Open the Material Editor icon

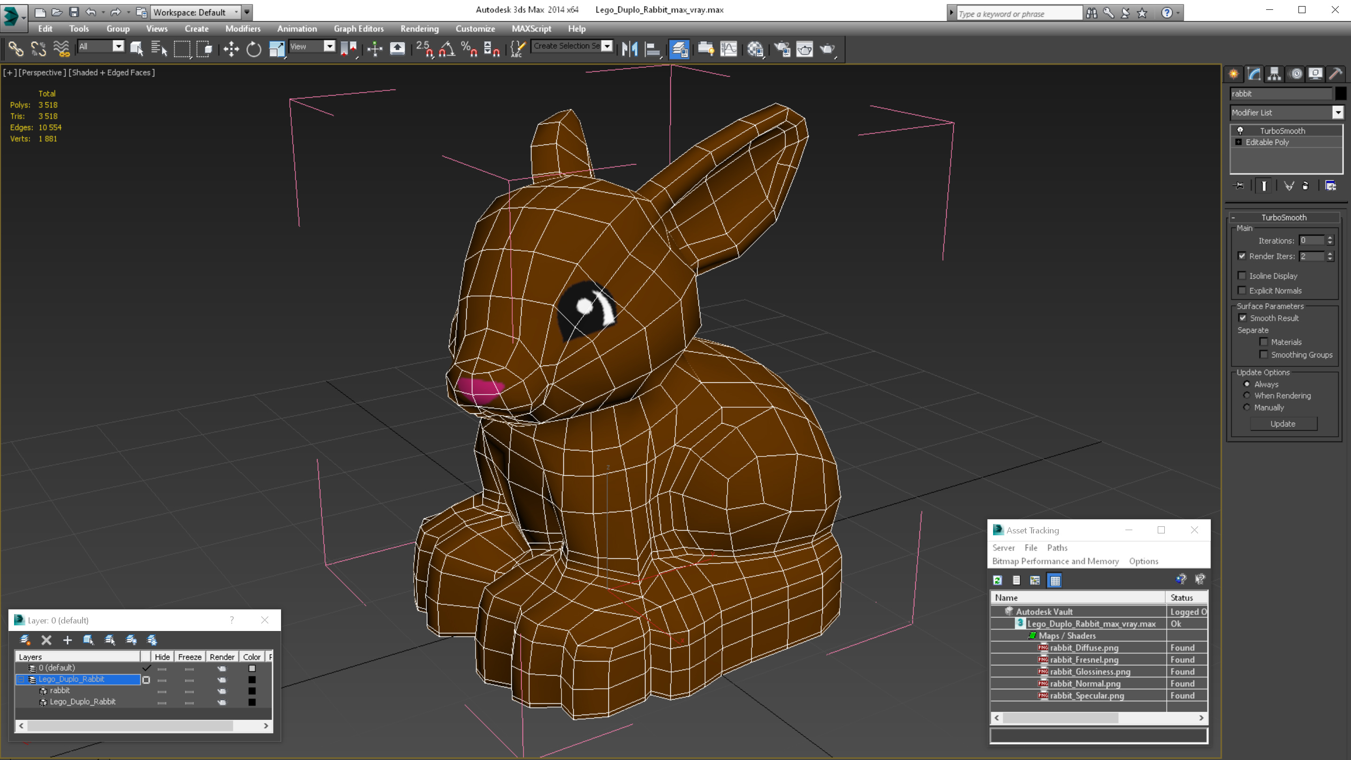tap(756, 49)
